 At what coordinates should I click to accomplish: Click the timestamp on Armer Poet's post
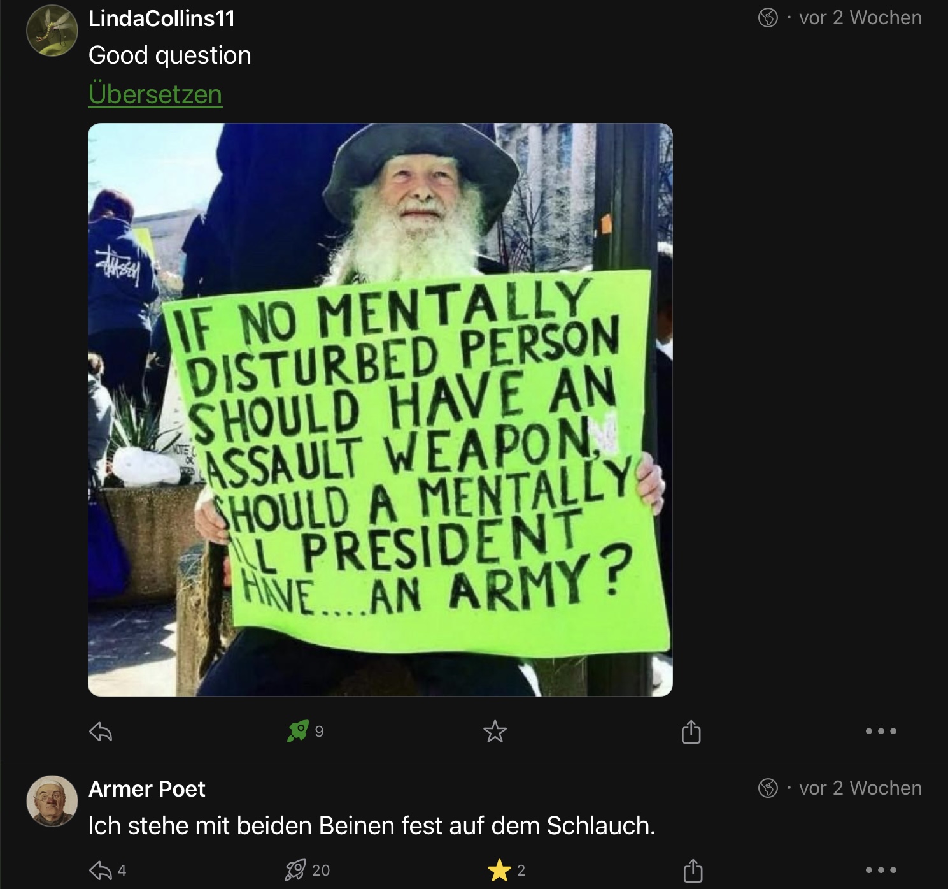[x=860, y=788]
